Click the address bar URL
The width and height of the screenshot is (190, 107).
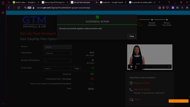(64, 8)
